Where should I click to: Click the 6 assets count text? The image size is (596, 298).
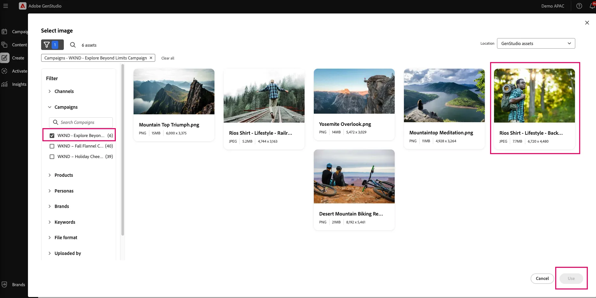pyautogui.click(x=89, y=45)
